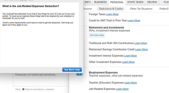Click the Get Extra Help button
This screenshot has height=93, width=169.
pos(97,35)
